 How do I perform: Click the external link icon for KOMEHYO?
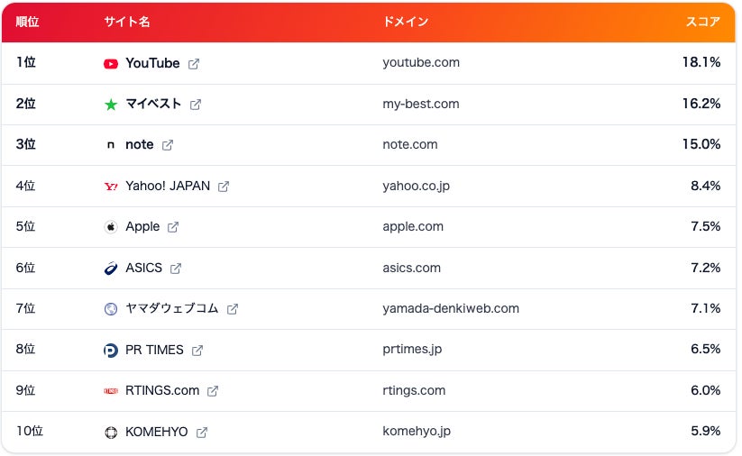tap(202, 433)
